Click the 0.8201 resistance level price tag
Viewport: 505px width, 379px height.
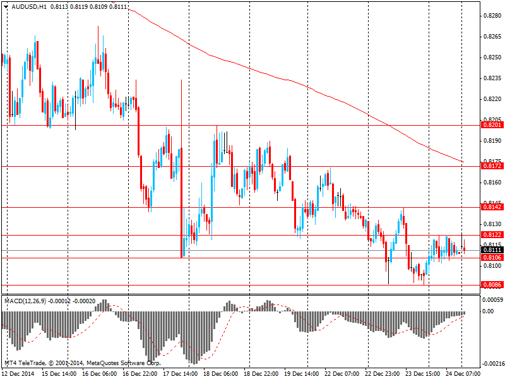pyautogui.click(x=492, y=125)
